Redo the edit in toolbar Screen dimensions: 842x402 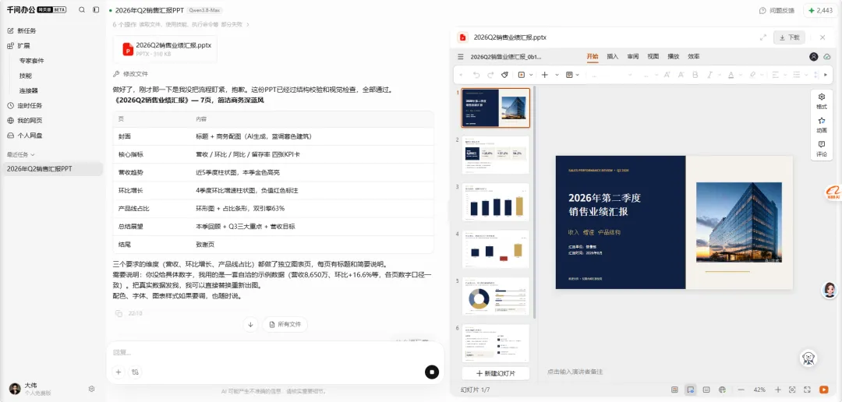click(490, 75)
